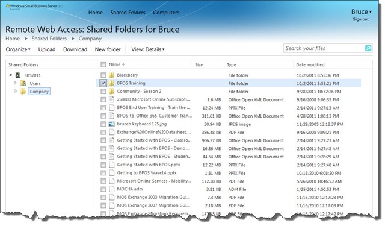Open the Computers navigation tab

tap(166, 13)
